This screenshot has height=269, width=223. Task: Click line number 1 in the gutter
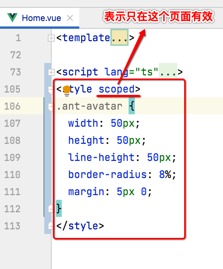(x=18, y=38)
